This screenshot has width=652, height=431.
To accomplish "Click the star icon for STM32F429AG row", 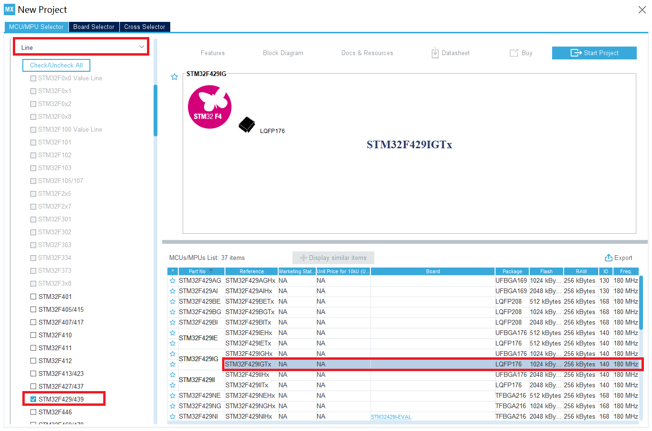I will point(173,281).
